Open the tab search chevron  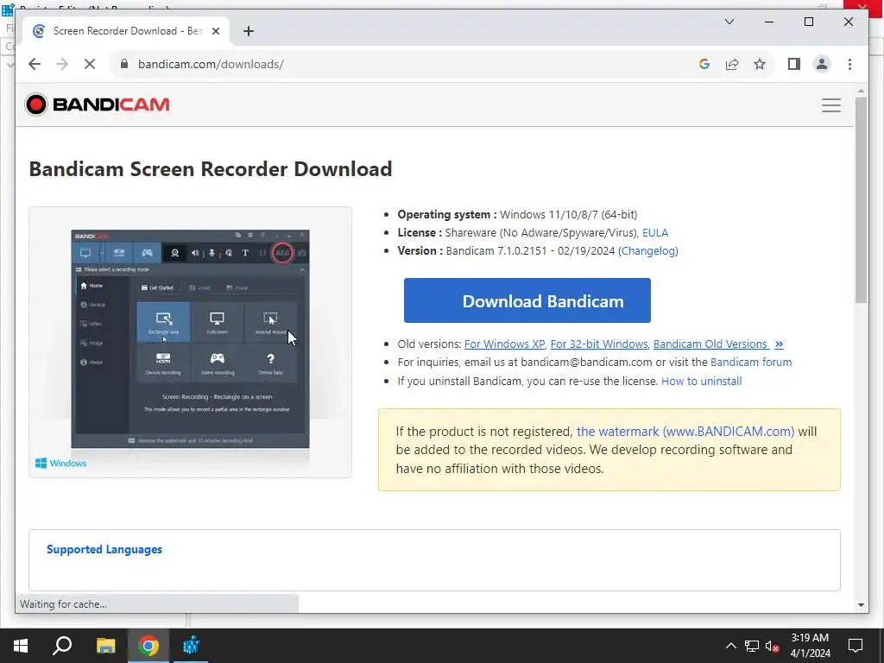[x=729, y=22]
